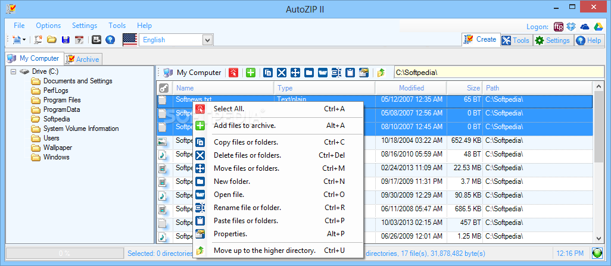Log on with the Google Drive icon
This screenshot has width=611, height=266.
(598, 27)
